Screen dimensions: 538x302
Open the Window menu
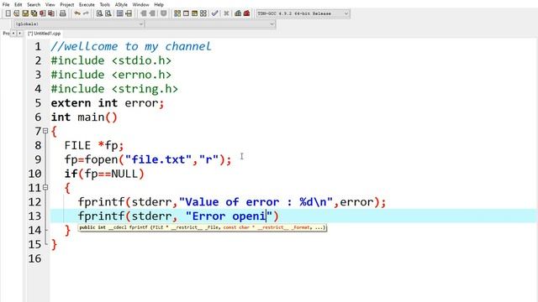click(140, 4)
